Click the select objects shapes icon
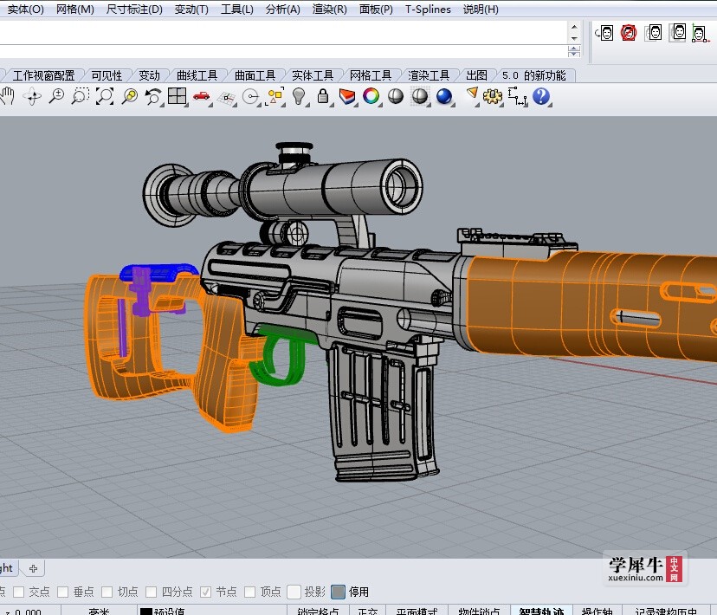This screenshot has height=615, width=717. point(275,96)
